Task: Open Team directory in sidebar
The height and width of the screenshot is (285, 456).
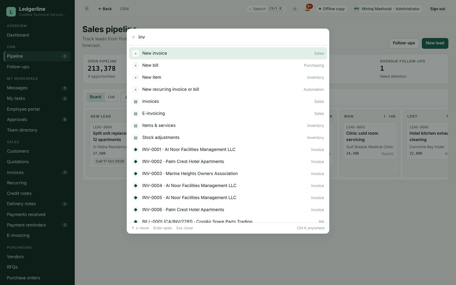Action: [37, 130]
